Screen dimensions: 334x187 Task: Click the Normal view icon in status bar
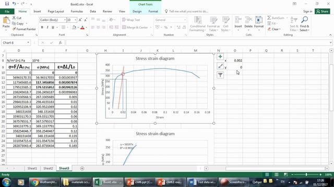[267, 175]
